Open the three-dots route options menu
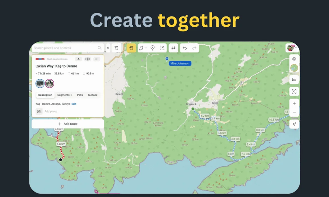329x197 pixels. (96, 59)
